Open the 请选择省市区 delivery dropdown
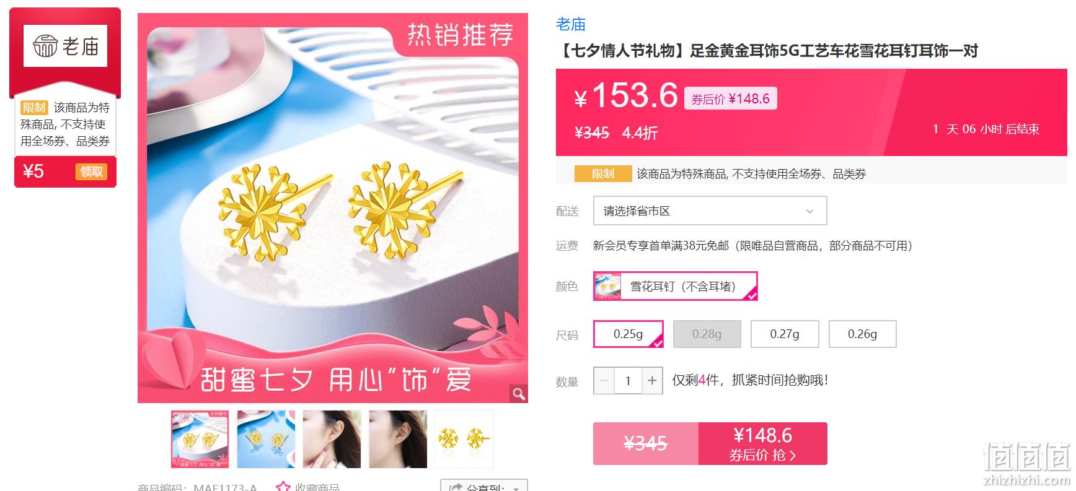 (x=710, y=211)
